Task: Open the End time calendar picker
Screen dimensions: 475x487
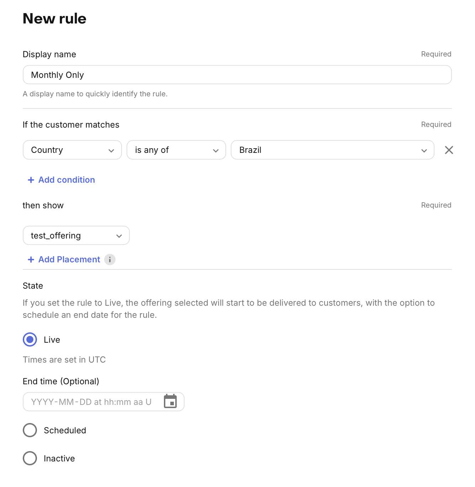Action: pyautogui.click(x=170, y=401)
